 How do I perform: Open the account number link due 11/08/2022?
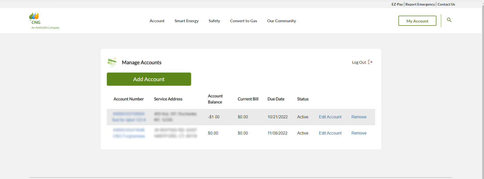coord(129,130)
